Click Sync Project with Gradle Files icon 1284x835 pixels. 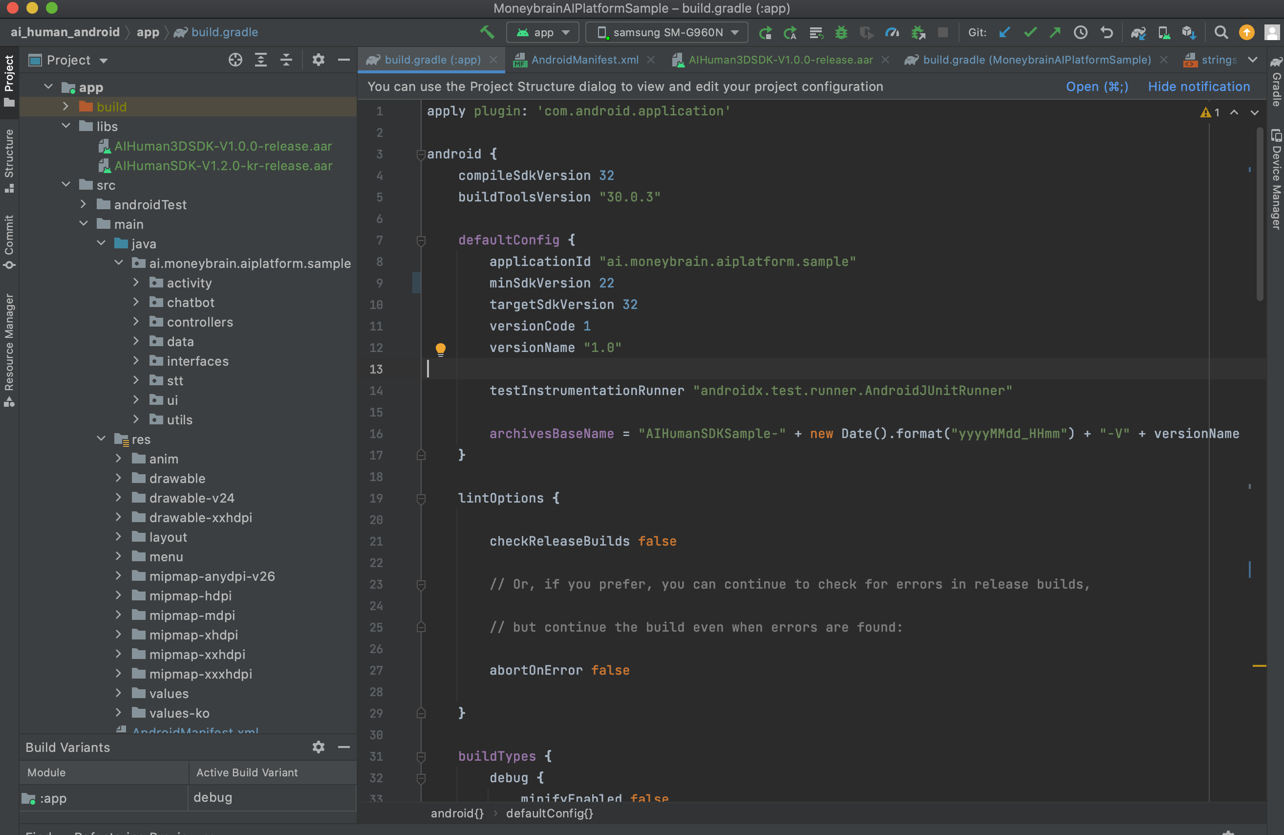[1138, 32]
